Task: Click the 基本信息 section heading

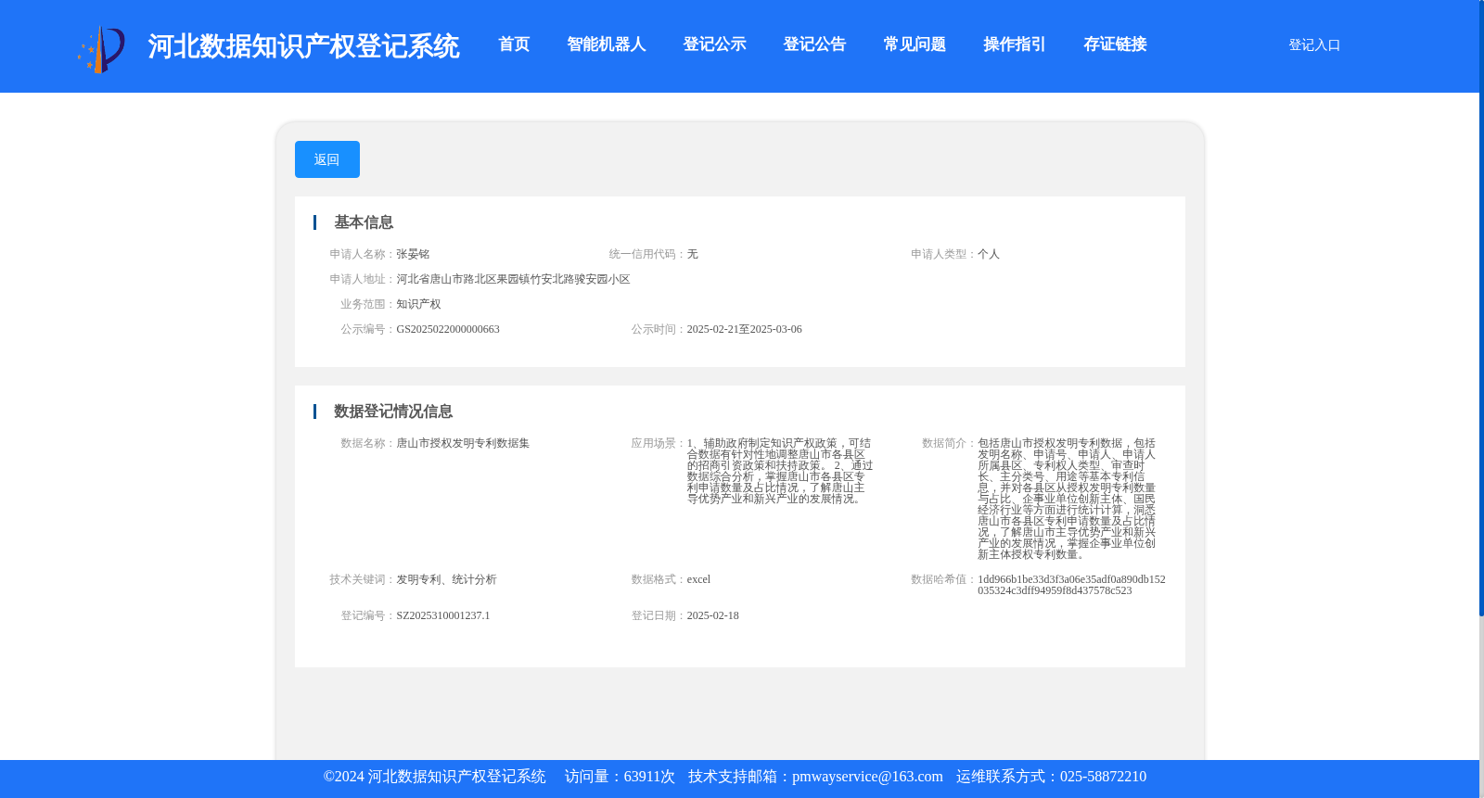Action: pos(364,222)
